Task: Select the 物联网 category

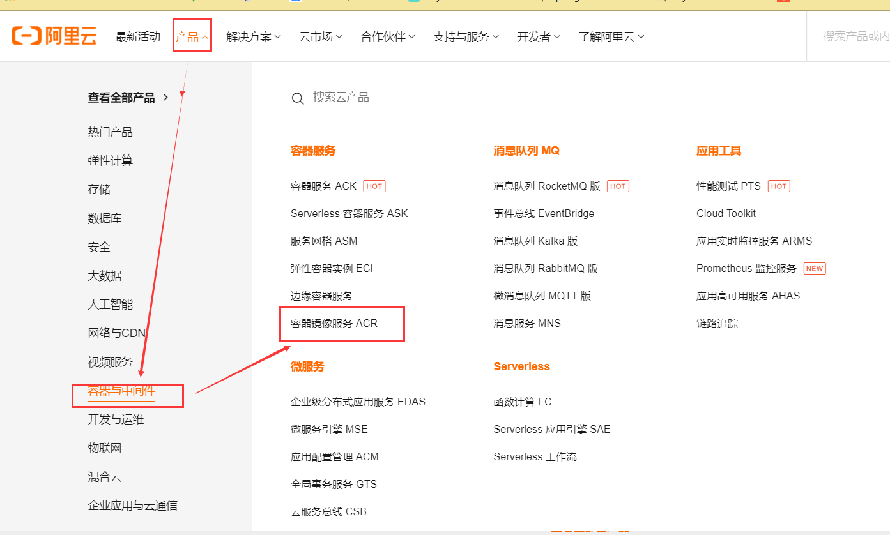Action: click(105, 448)
